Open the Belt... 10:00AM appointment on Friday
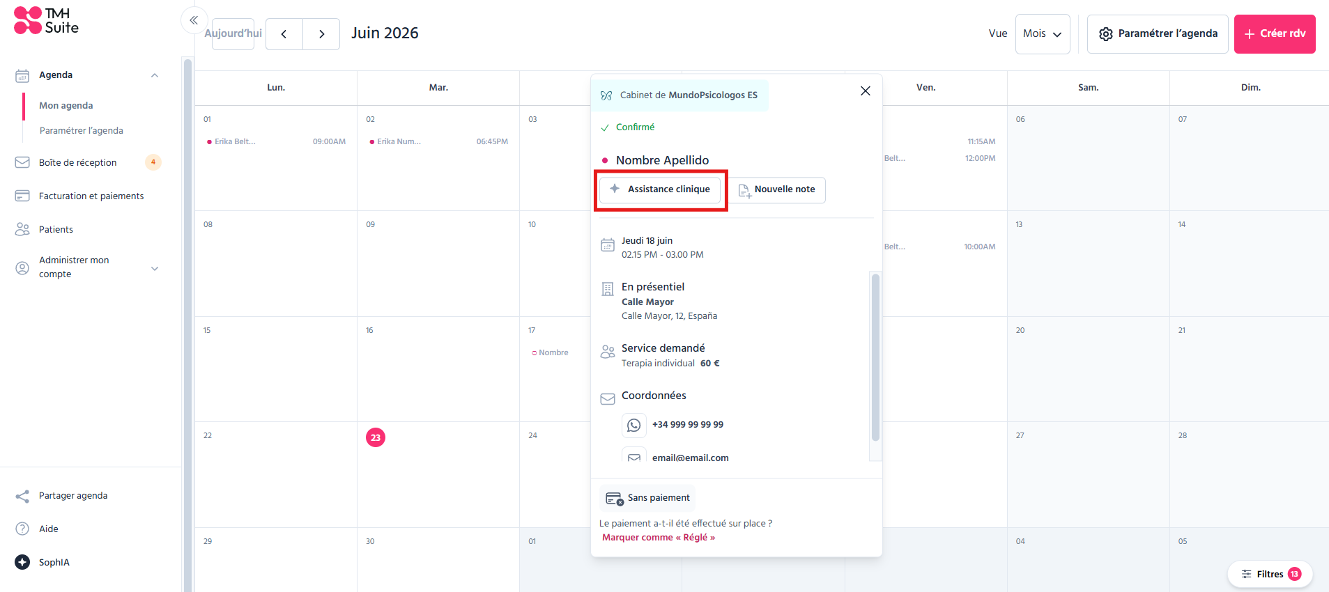This screenshot has width=1329, height=592. 939,247
